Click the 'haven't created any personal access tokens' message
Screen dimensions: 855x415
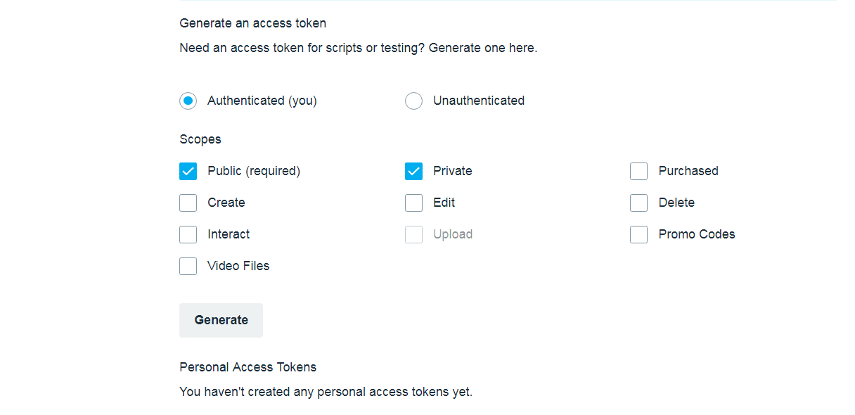pos(326,392)
